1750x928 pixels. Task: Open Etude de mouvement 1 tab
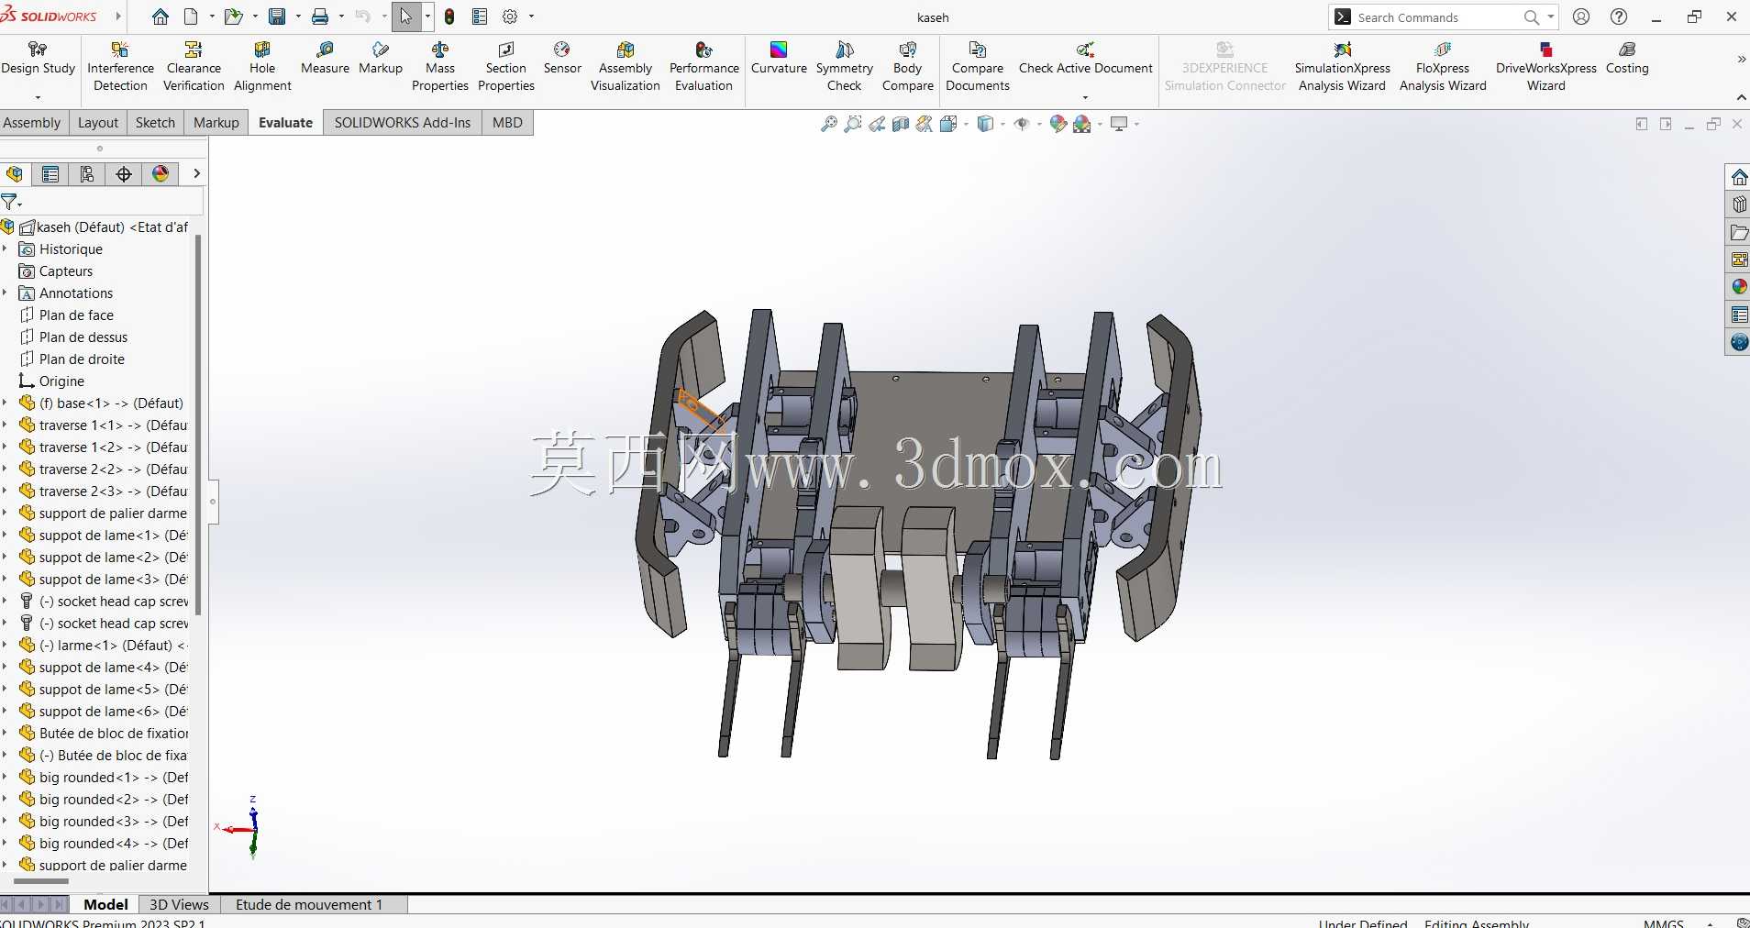(x=309, y=904)
